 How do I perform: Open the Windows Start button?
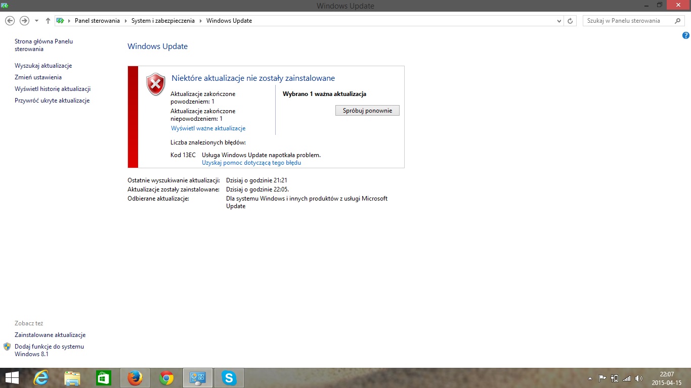12,378
